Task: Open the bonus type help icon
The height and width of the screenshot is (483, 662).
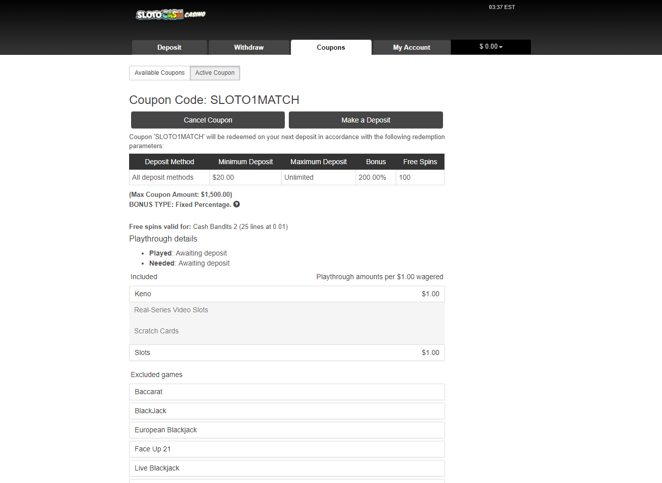Action: (237, 204)
